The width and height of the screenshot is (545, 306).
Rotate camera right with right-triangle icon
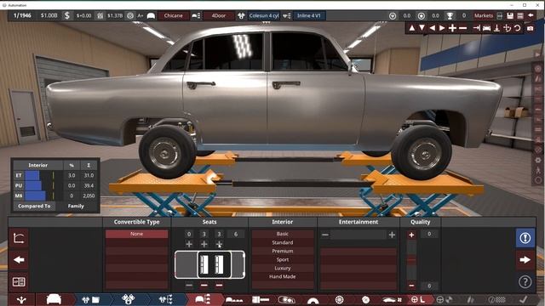[442, 28]
